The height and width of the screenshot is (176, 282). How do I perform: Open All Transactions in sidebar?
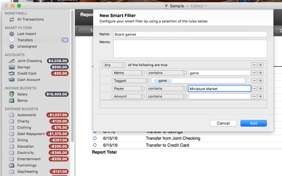(x=30, y=19)
